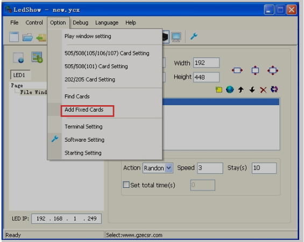Close the open Option menu
304x242 pixels.
(58, 23)
